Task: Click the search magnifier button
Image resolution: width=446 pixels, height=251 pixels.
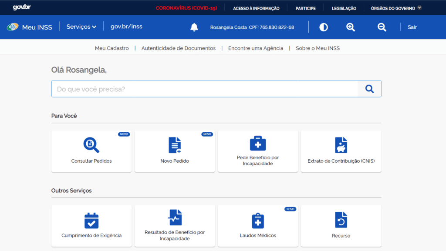Action: (x=369, y=89)
